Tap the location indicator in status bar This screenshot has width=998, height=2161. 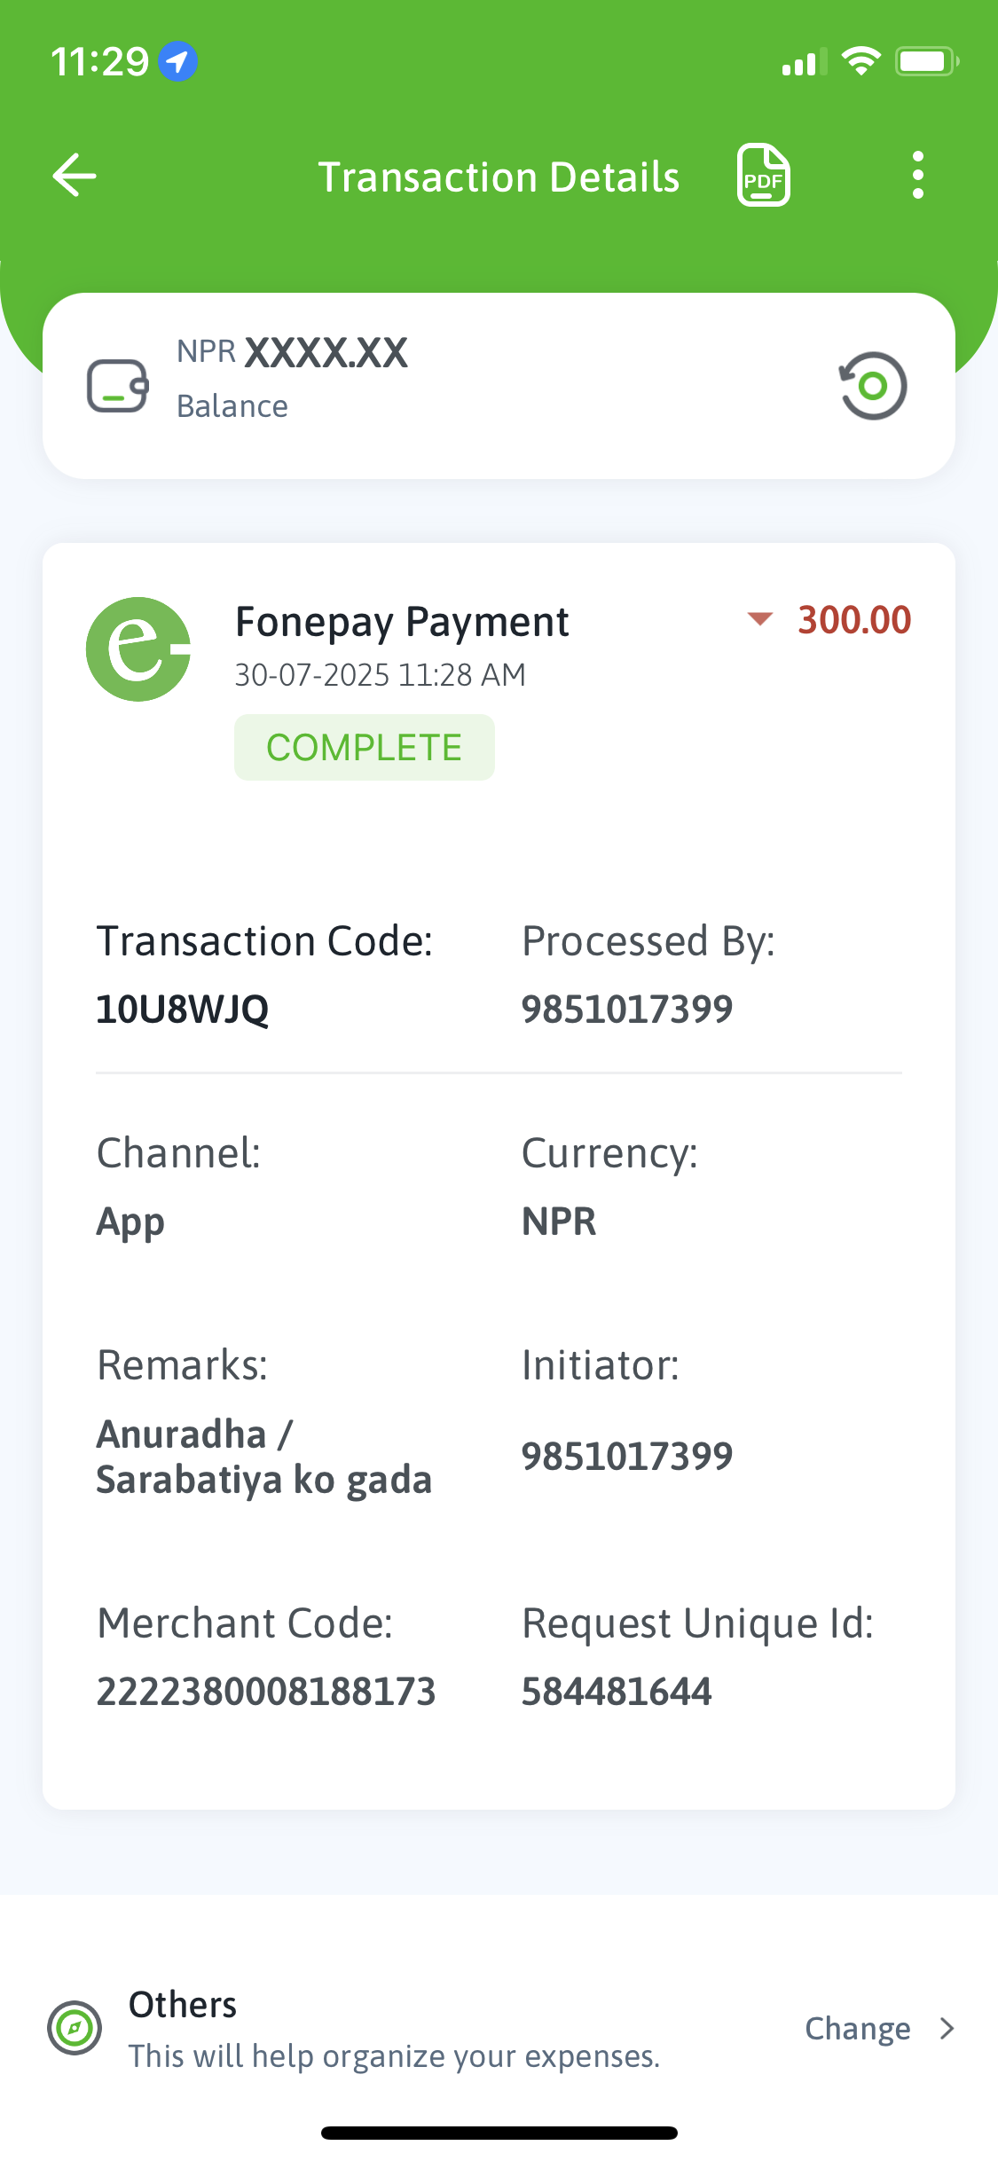(177, 61)
